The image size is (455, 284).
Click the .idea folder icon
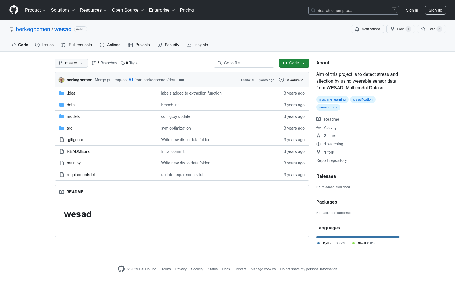click(x=62, y=93)
